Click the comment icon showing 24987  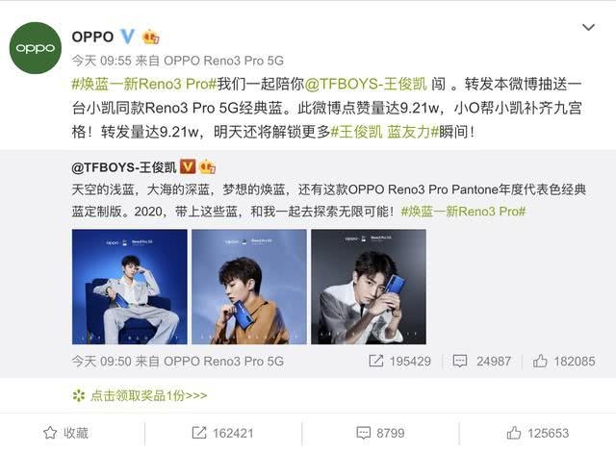coord(460,361)
